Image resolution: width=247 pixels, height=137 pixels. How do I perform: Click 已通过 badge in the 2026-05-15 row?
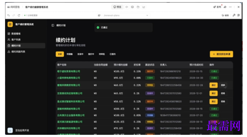coord(214,71)
